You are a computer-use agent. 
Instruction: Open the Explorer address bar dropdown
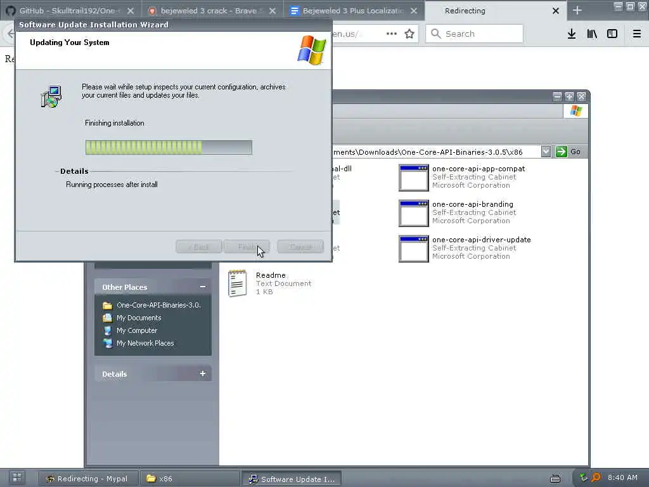[x=546, y=152]
